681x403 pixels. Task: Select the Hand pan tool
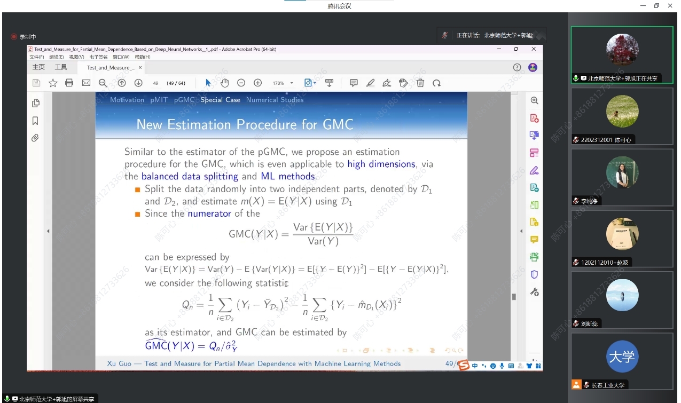pyautogui.click(x=224, y=83)
